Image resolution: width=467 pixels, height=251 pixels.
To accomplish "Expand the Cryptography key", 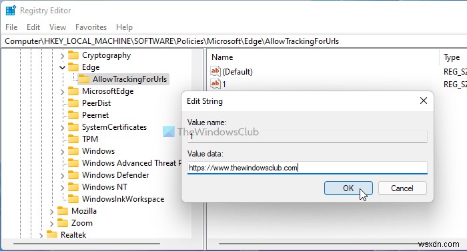I will click(x=62, y=56).
